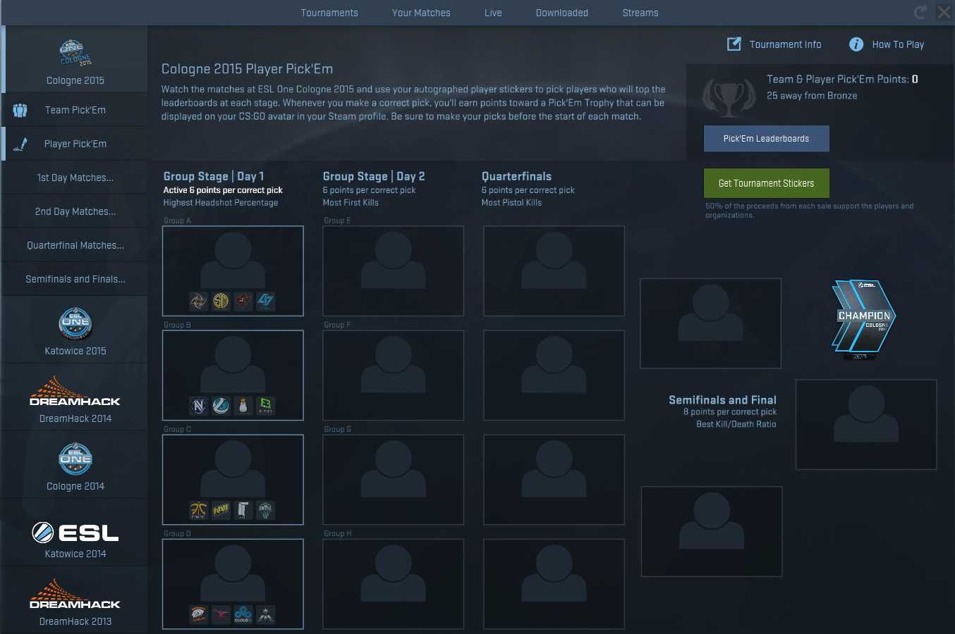Pick the EnVyUs logo in Group B
Screen dimensions: 955x634
pos(199,406)
